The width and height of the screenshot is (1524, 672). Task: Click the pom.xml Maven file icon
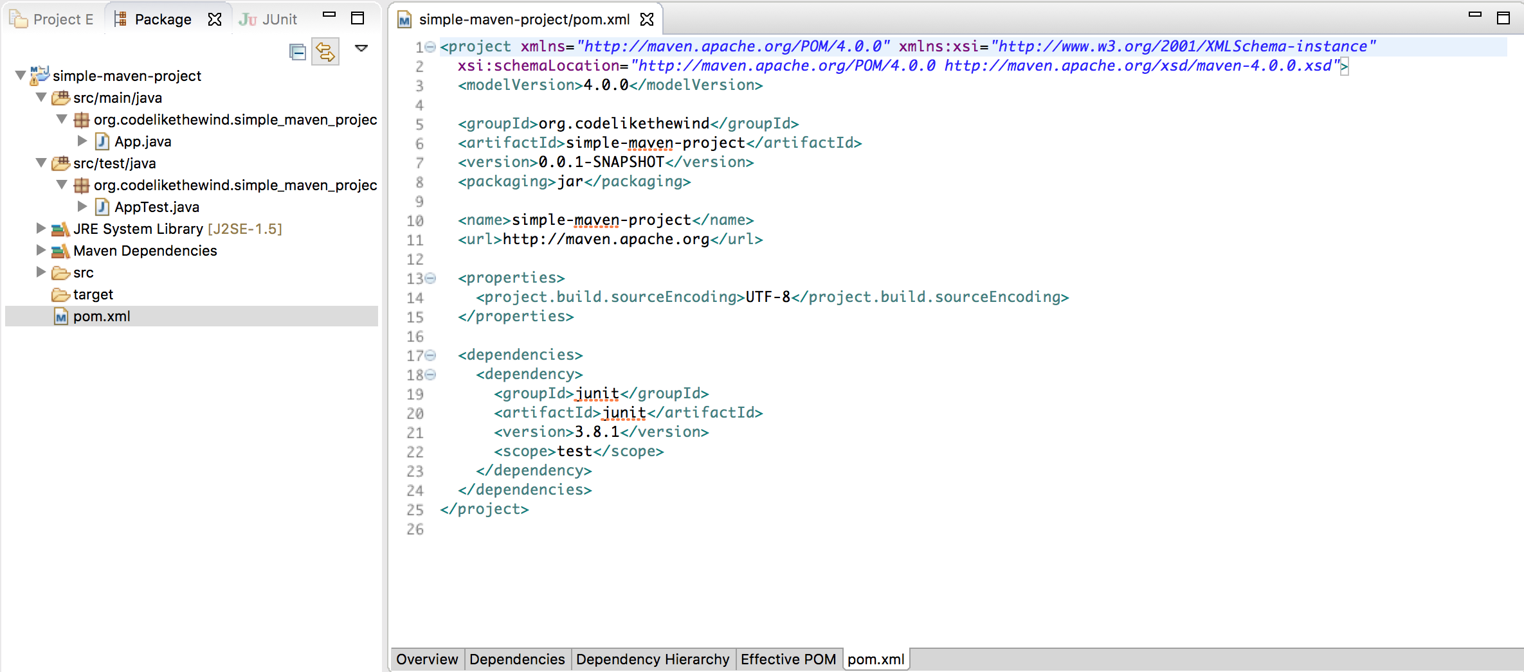coord(61,316)
